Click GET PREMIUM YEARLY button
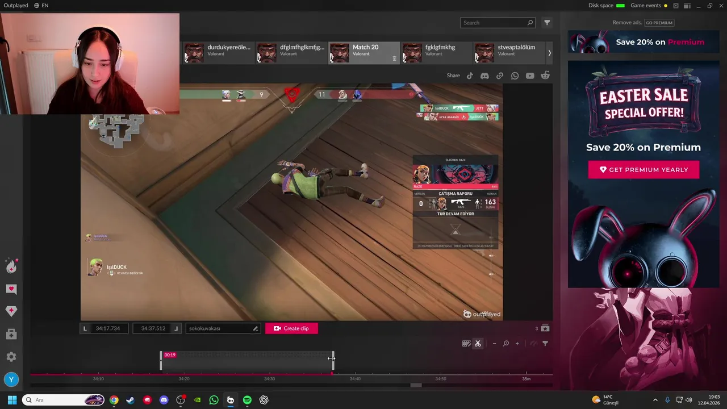The image size is (727, 409). click(x=644, y=170)
